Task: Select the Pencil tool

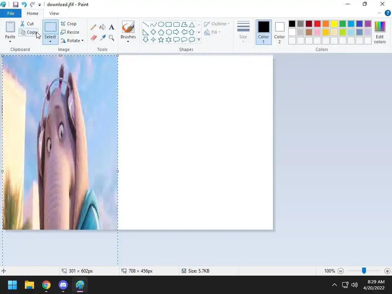Action: pos(93,27)
